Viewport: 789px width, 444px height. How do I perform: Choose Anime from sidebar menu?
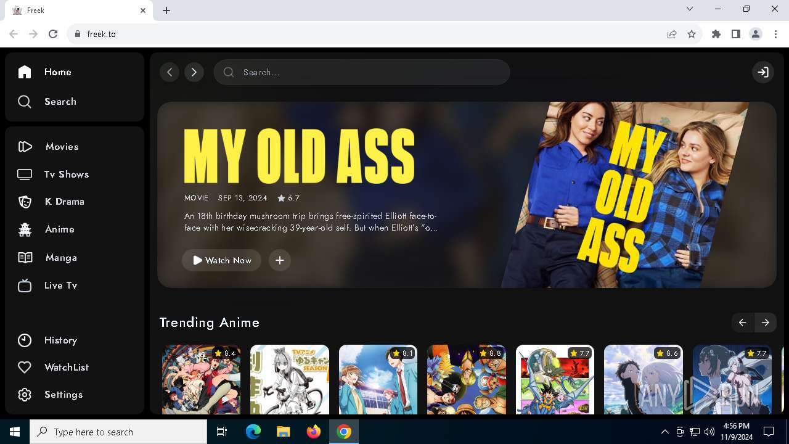pyautogui.click(x=60, y=229)
